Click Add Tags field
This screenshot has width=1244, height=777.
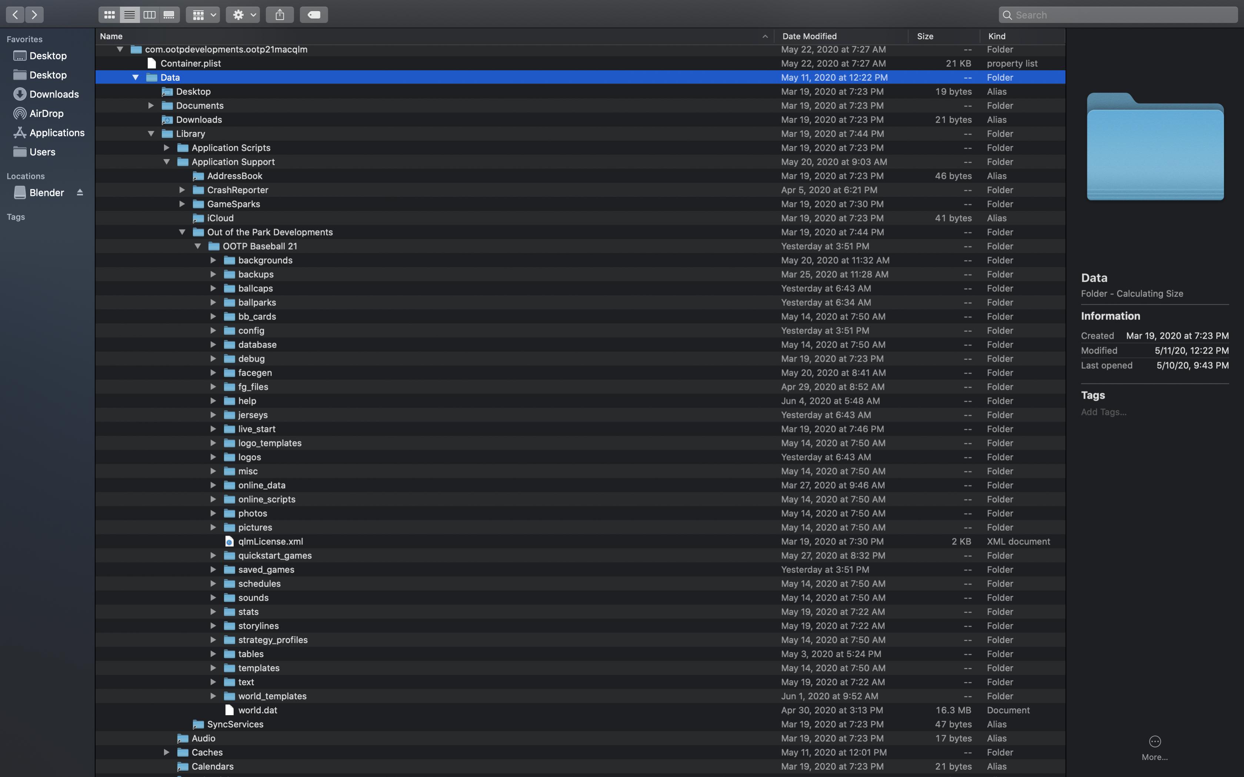1103,412
